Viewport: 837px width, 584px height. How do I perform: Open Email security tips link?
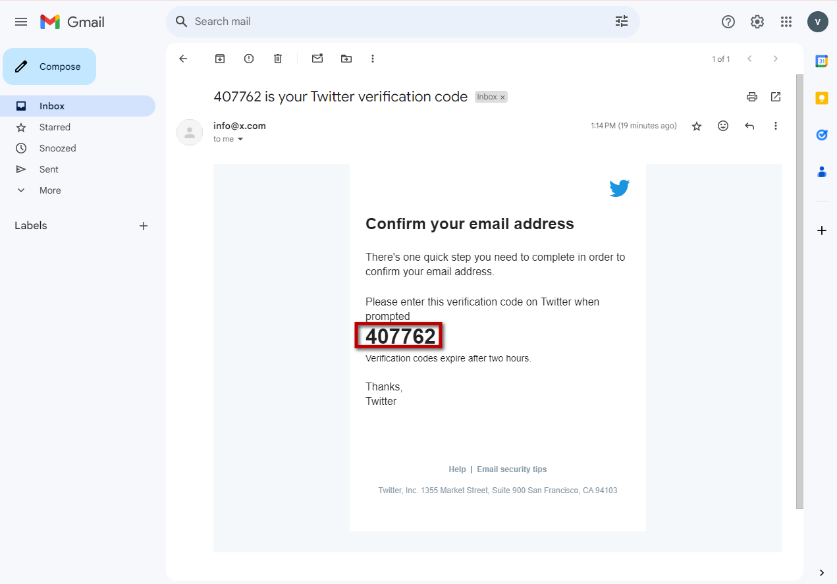click(x=512, y=469)
